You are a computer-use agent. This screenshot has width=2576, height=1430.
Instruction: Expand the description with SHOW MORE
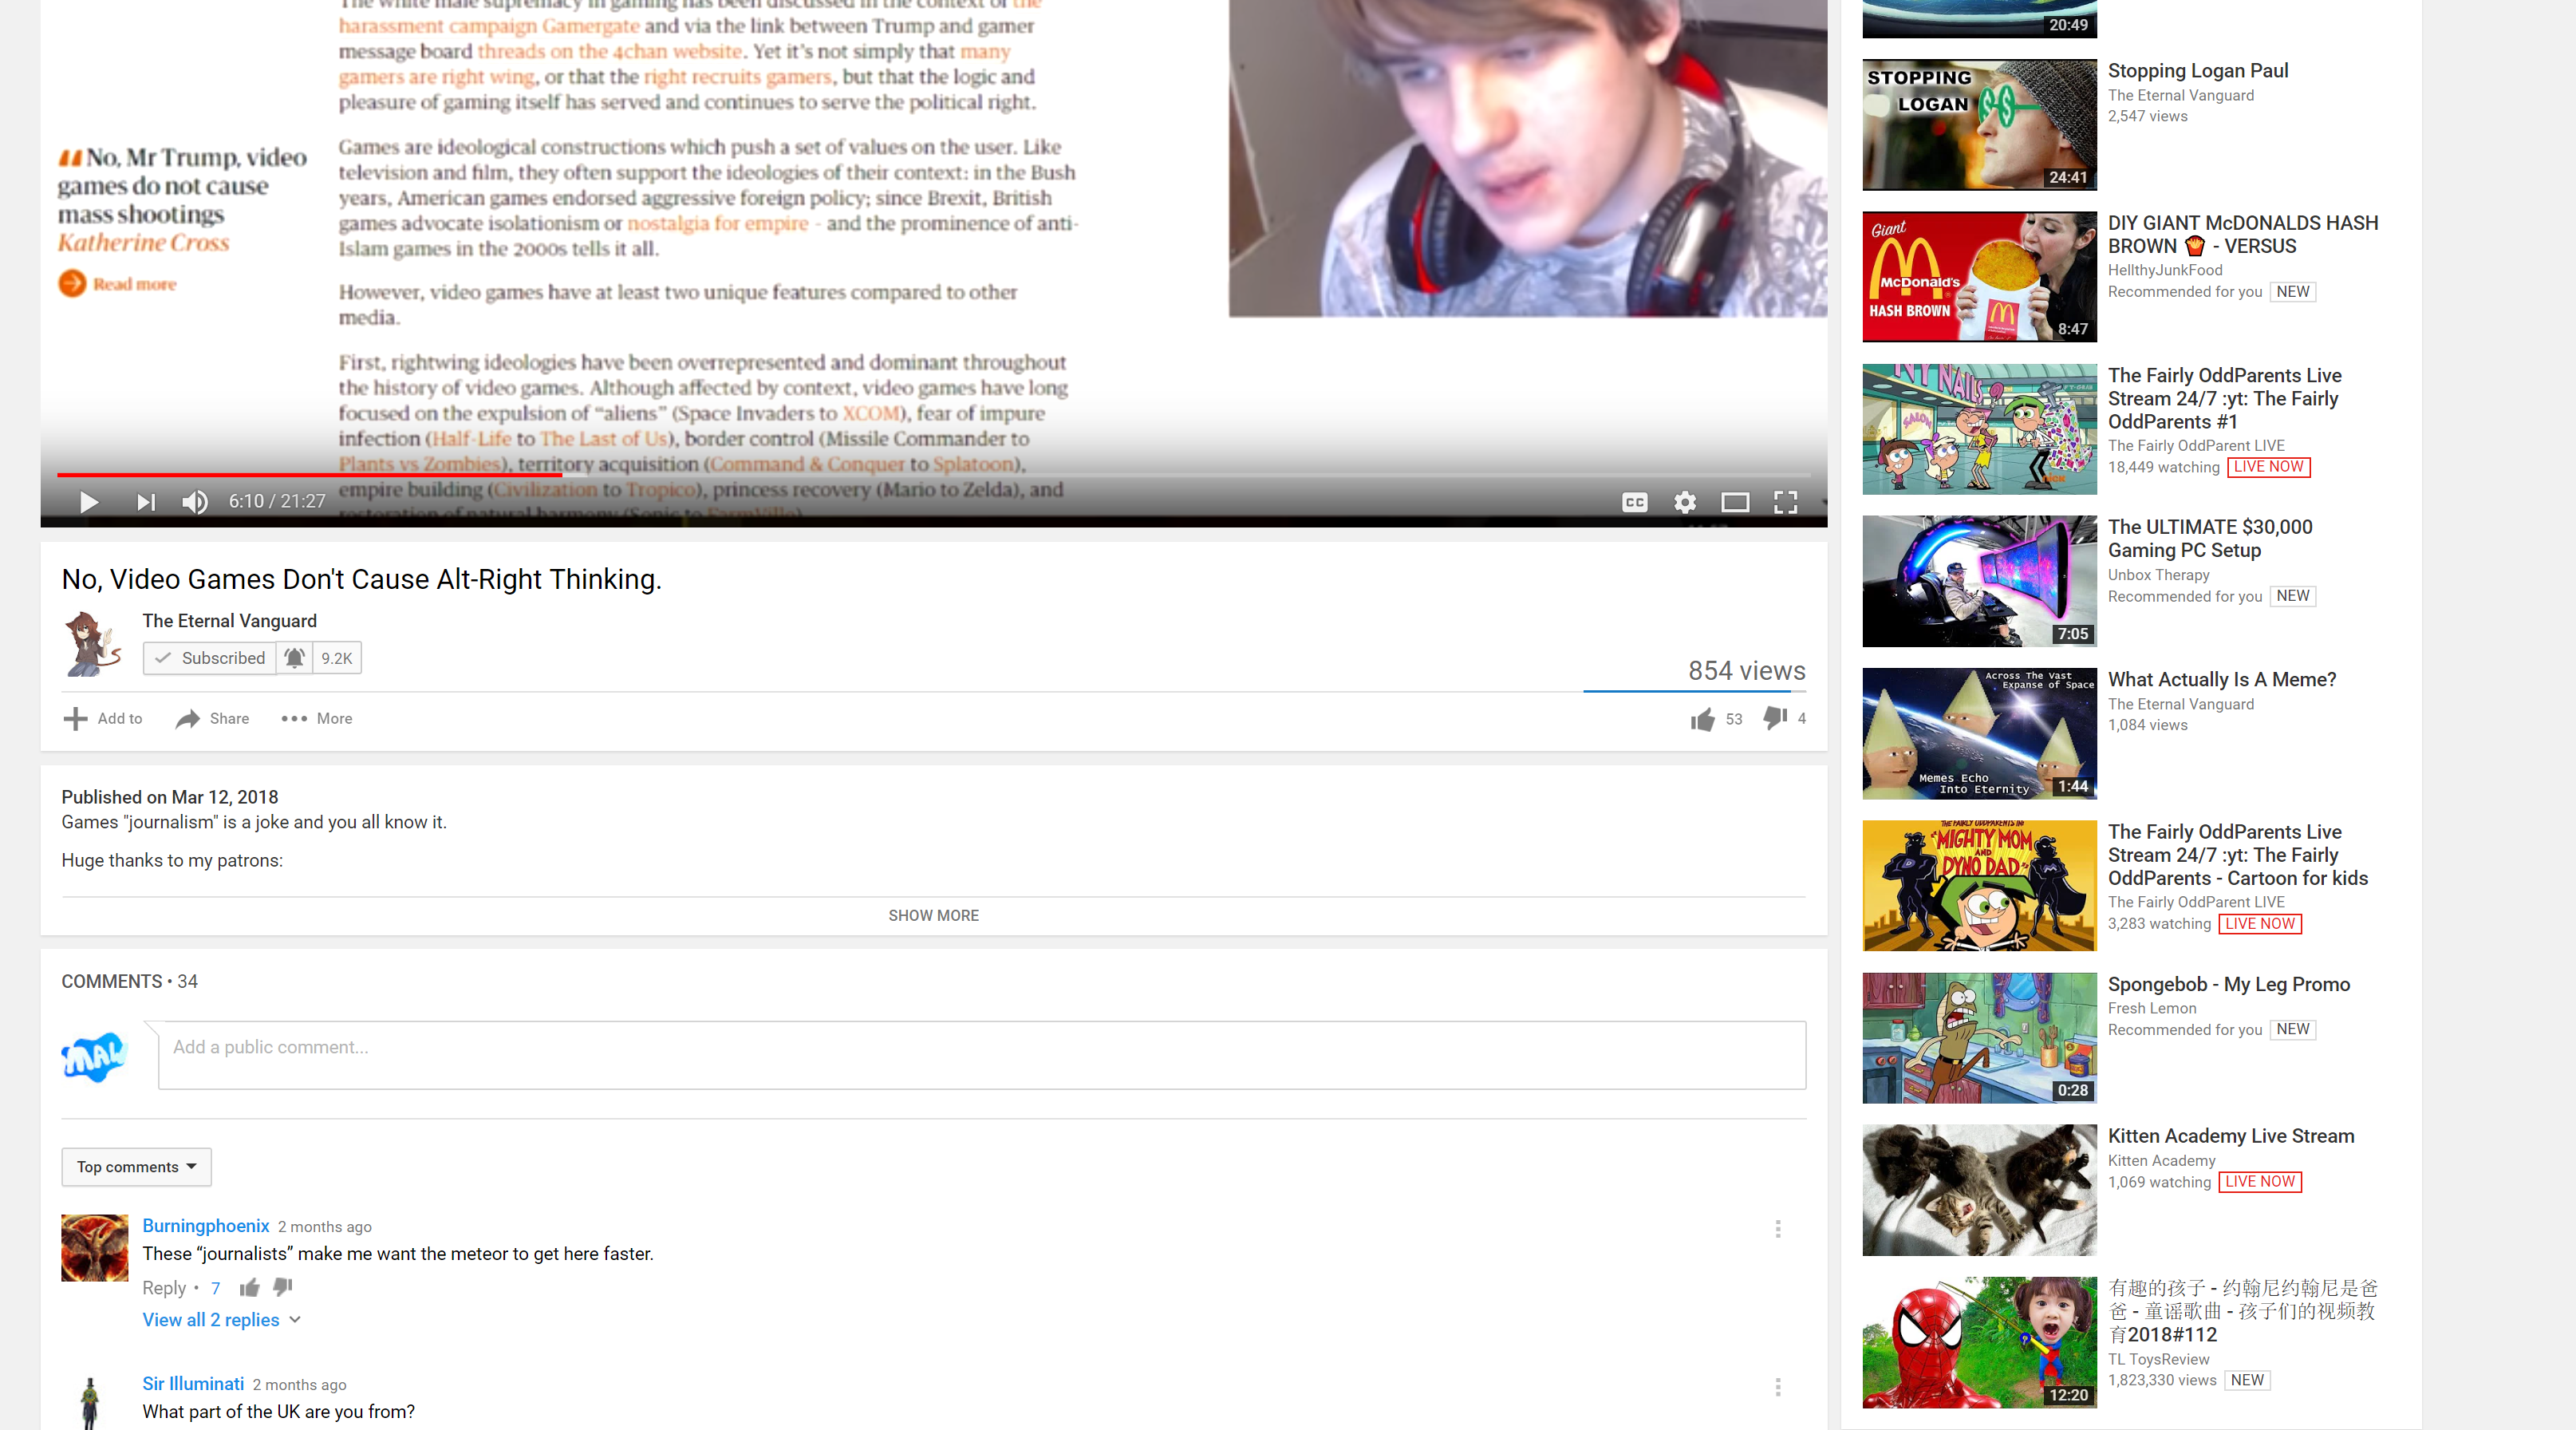point(933,915)
